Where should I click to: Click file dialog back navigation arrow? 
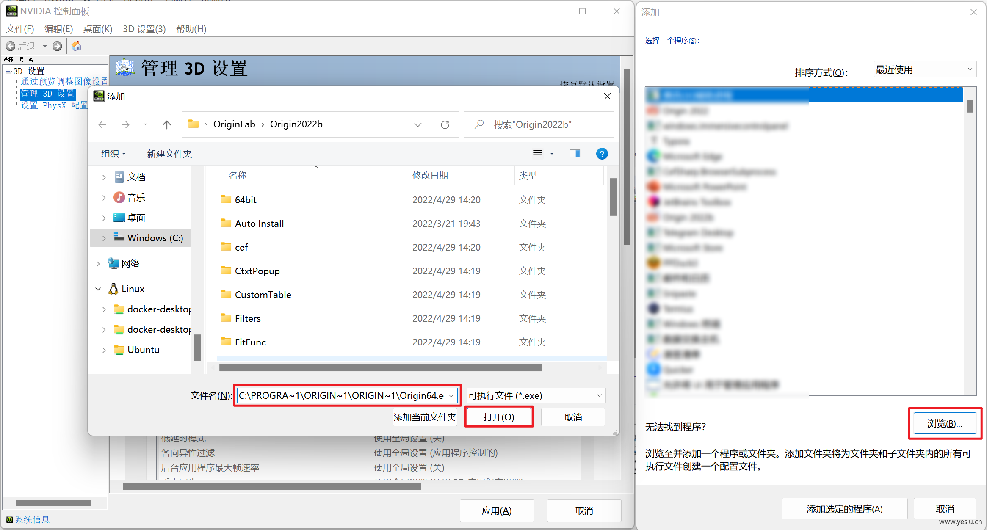coord(102,124)
